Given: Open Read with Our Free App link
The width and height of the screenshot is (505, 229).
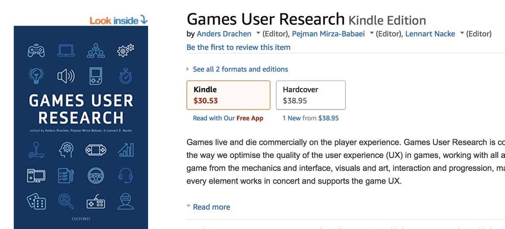Looking at the screenshot, I should point(228,118).
